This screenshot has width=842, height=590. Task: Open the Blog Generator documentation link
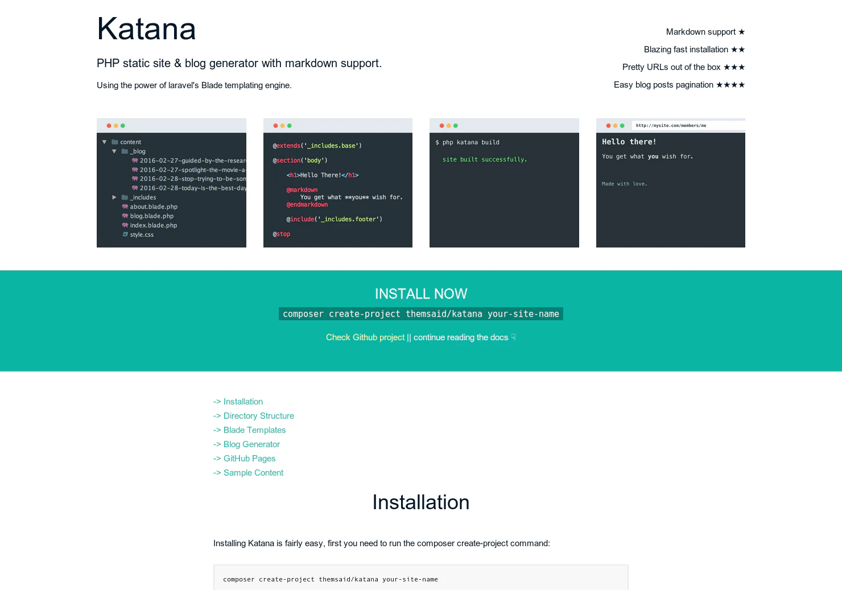251,444
